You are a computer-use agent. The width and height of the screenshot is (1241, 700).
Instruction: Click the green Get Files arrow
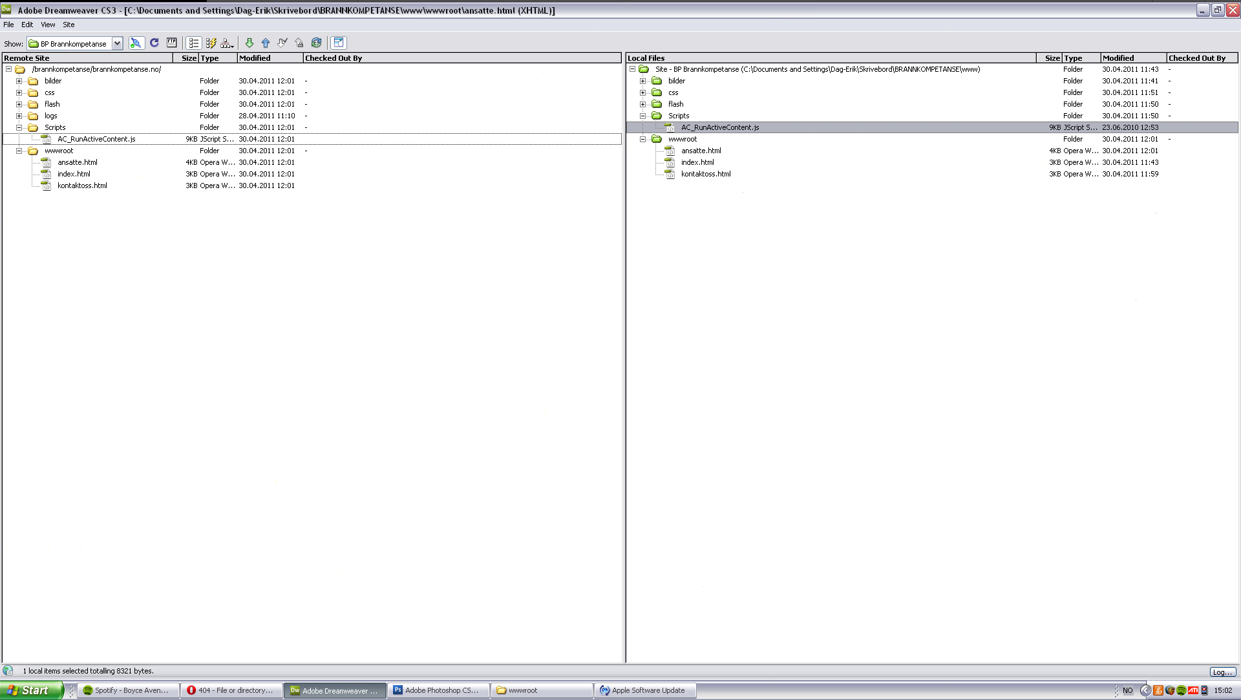pyautogui.click(x=249, y=43)
